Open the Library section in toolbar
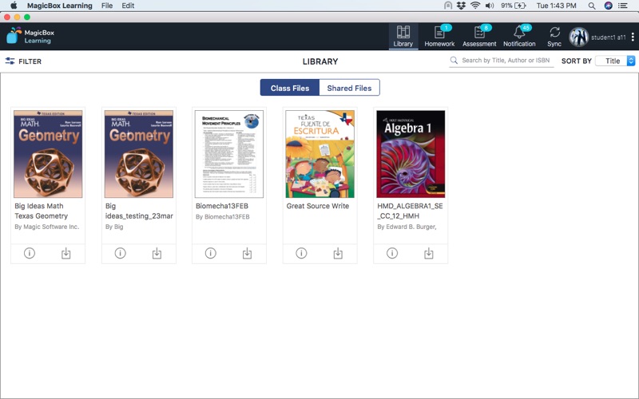639x399 pixels. pyautogui.click(x=403, y=37)
